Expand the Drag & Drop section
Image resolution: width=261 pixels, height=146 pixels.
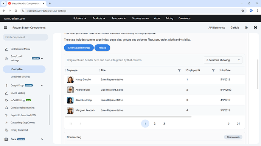pyautogui.click(x=42, y=85)
